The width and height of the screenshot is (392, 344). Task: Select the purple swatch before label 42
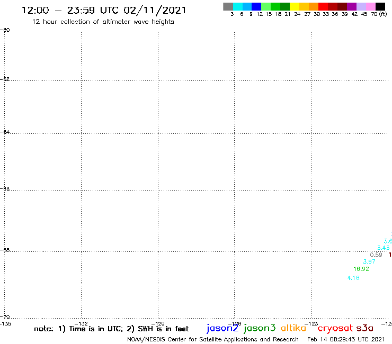click(352, 6)
